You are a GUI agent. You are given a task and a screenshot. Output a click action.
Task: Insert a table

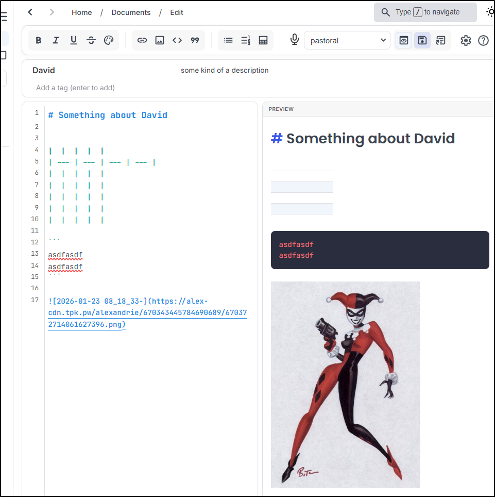263,40
